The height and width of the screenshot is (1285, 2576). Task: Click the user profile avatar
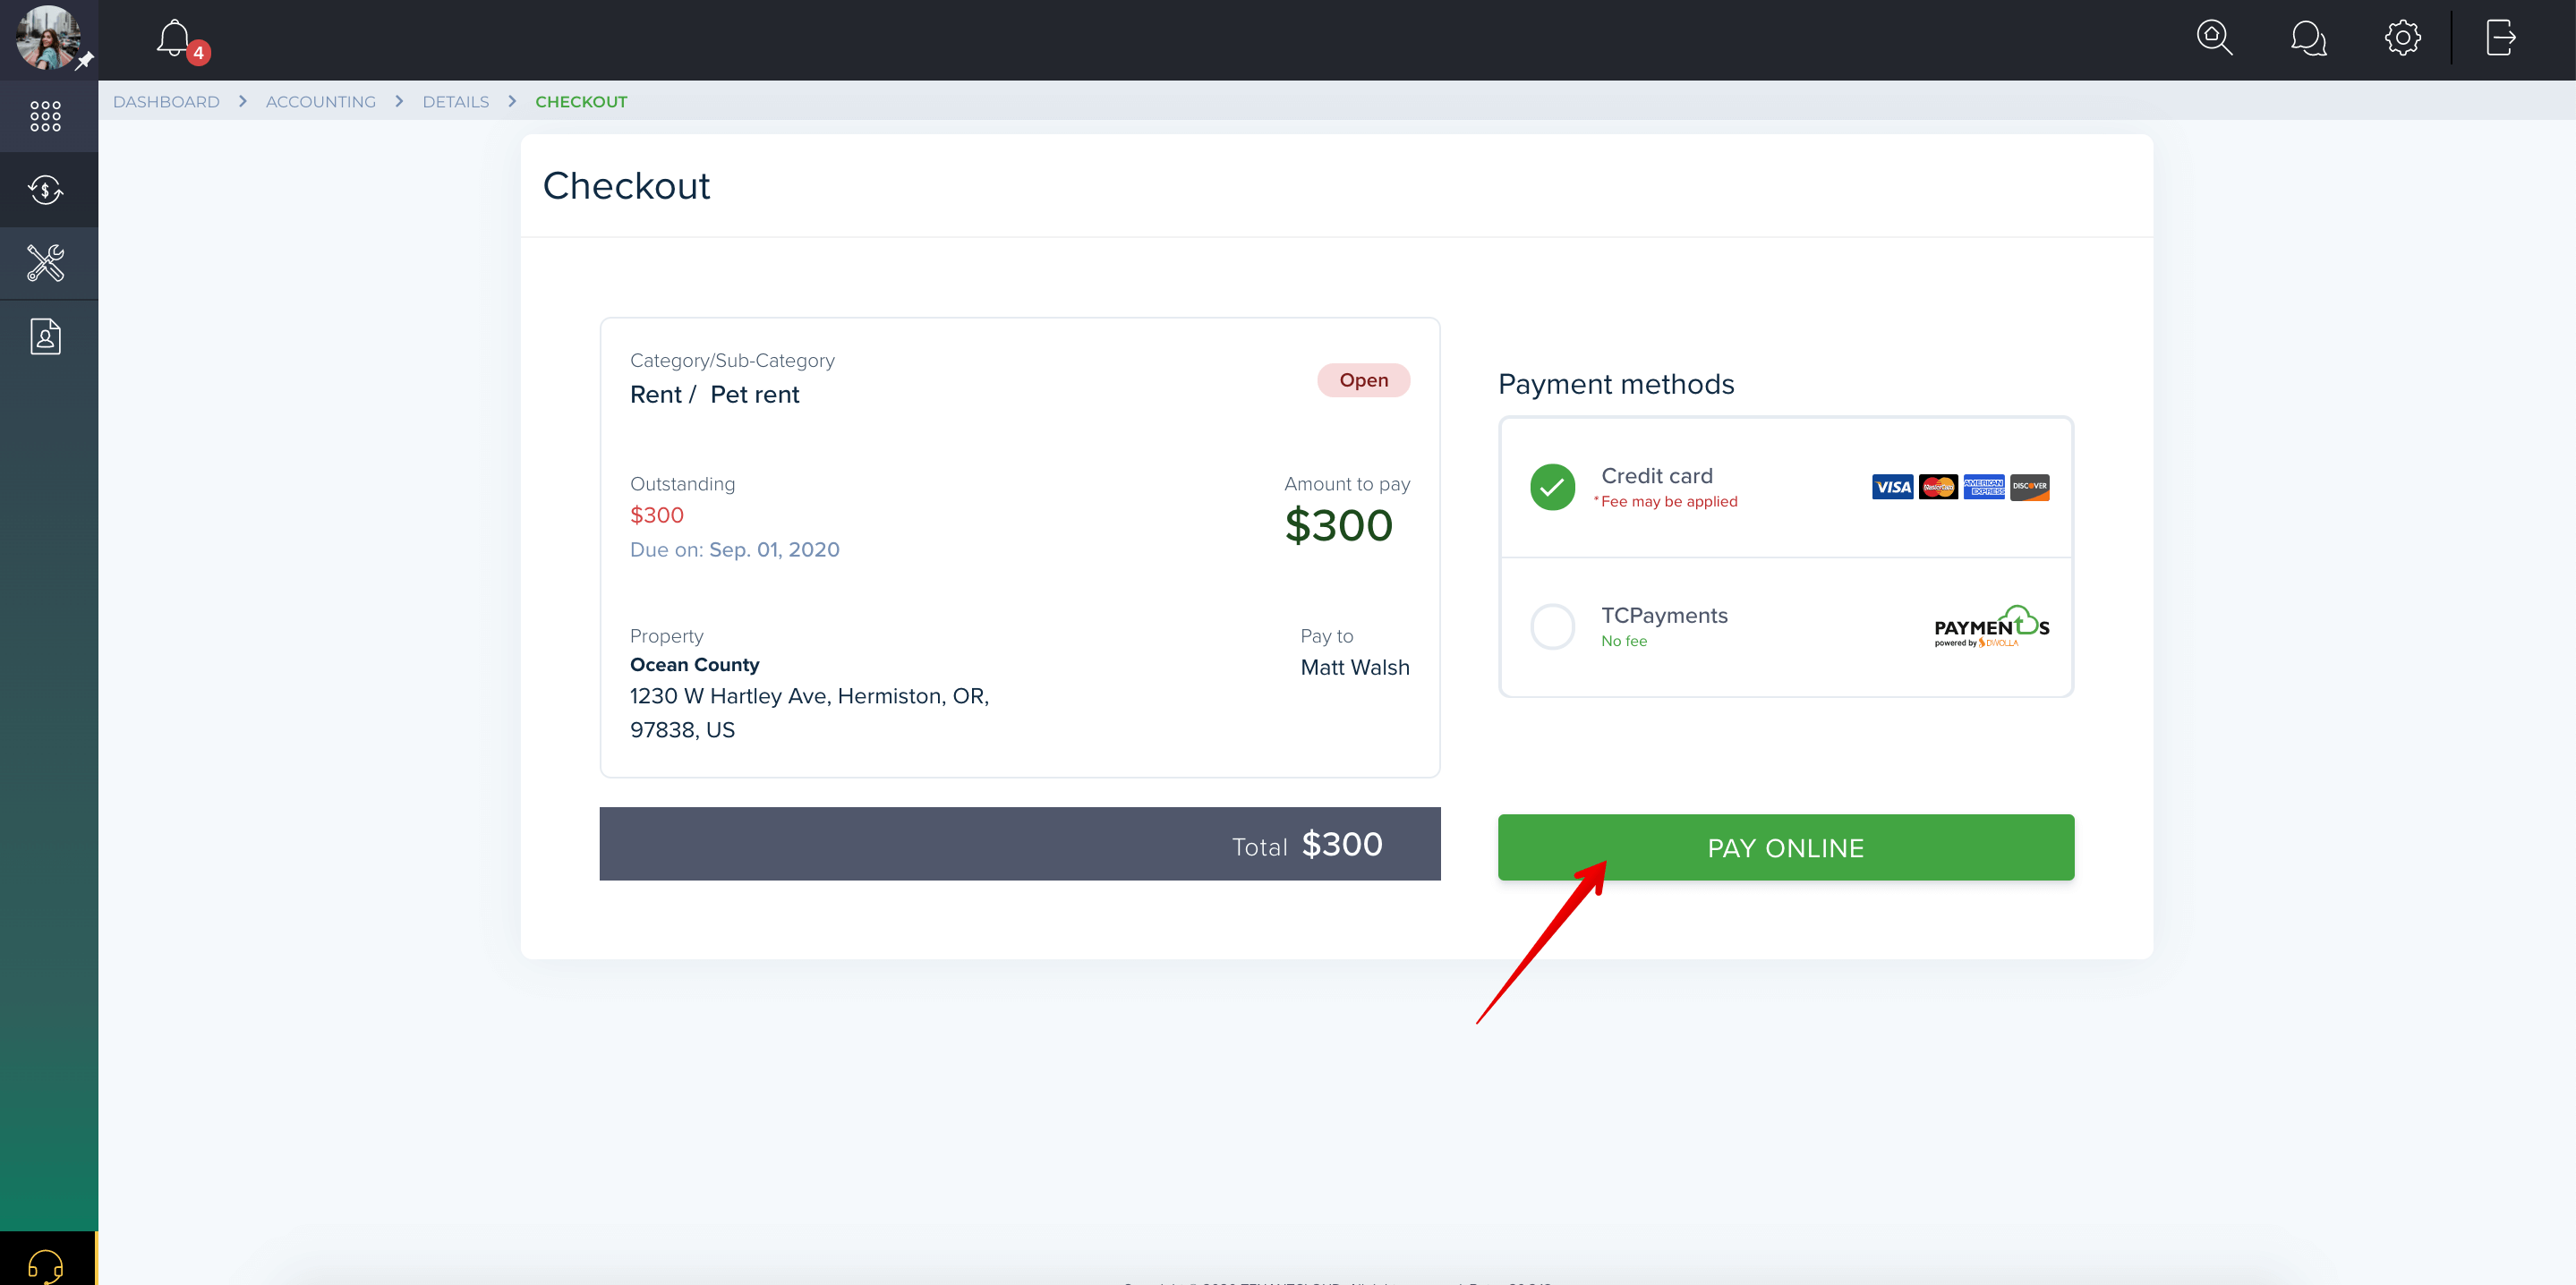[x=48, y=38]
